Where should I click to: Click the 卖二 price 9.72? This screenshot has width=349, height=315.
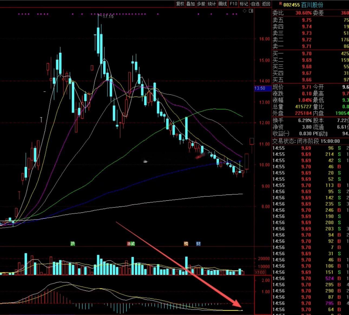[x=307, y=40]
